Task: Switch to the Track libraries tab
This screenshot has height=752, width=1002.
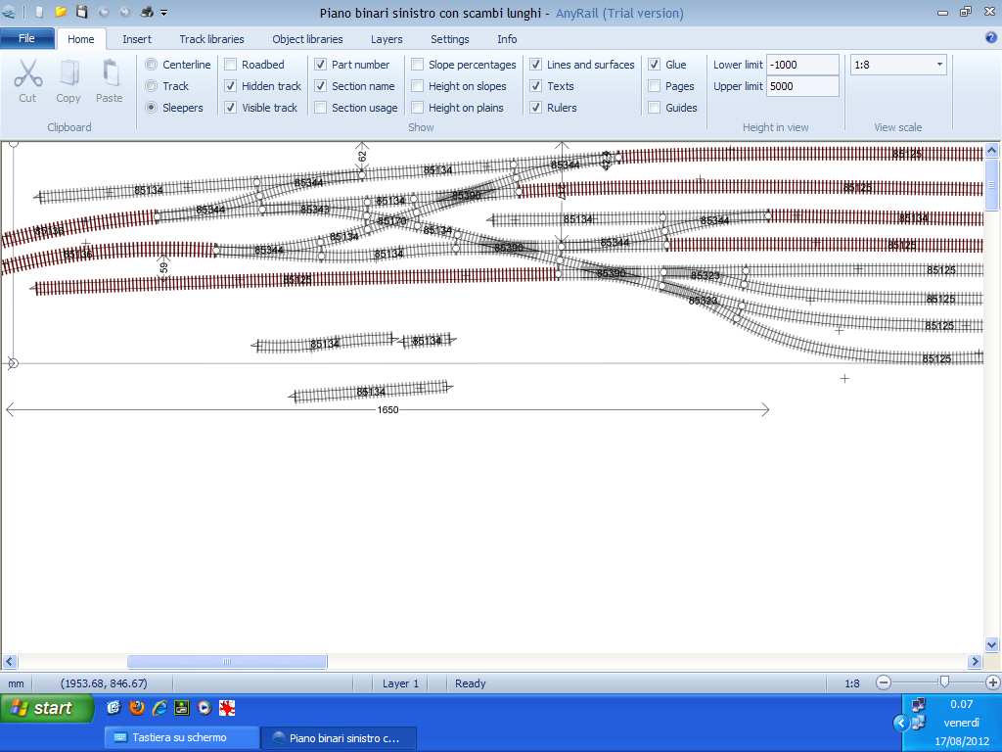Action: click(211, 39)
